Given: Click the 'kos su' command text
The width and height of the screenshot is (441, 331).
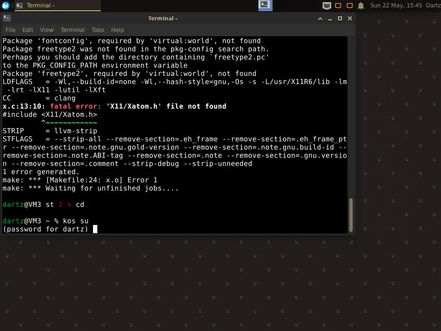Looking at the screenshot, I should point(76,221).
